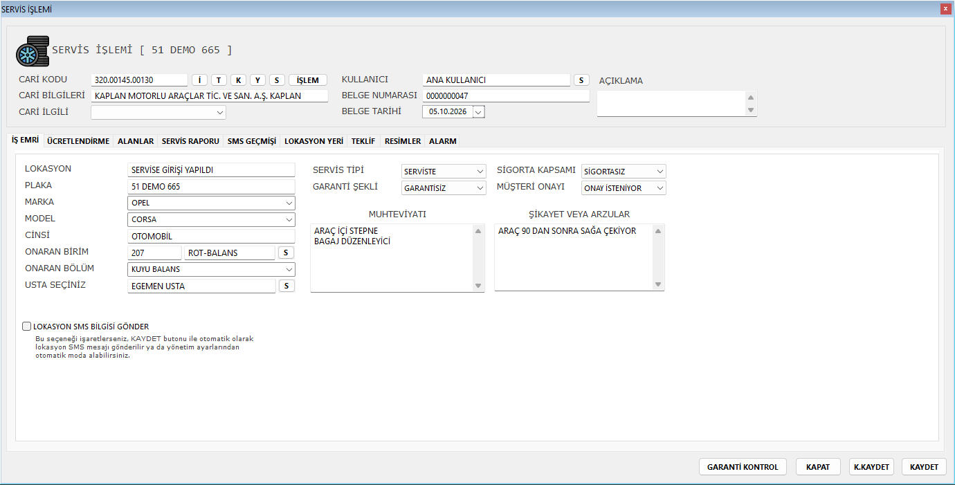Click the T button next to Cari Kodu
The height and width of the screenshot is (485, 955).
(219, 80)
